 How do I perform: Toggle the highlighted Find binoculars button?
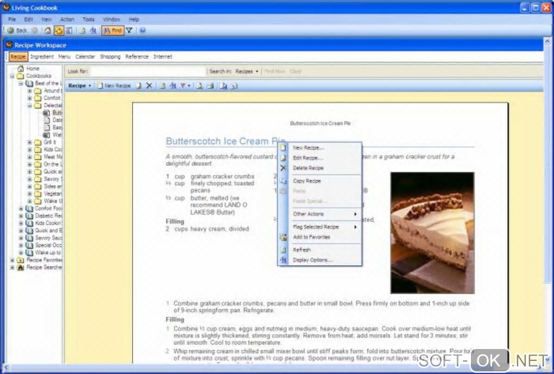tap(113, 31)
